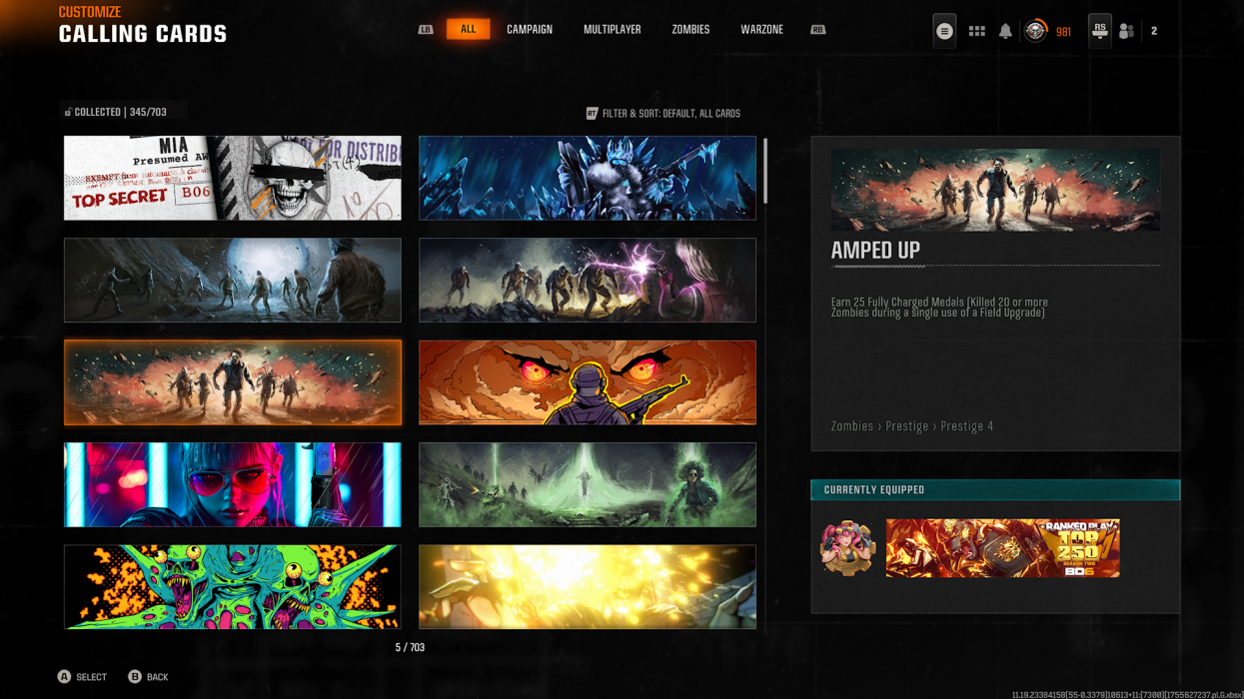Click the A button icon for Select

click(64, 676)
